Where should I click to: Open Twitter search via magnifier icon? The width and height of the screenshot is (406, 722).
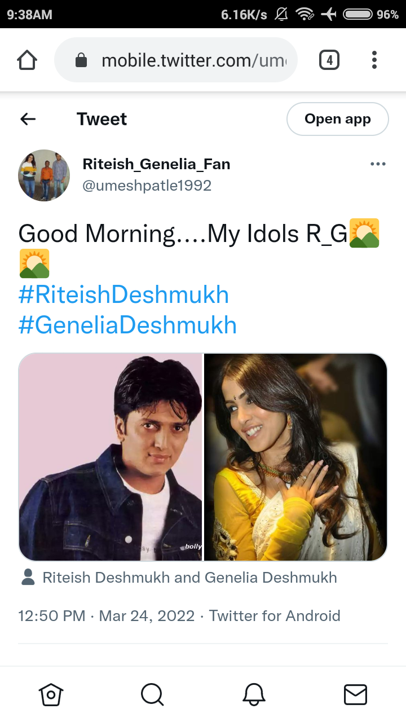click(x=152, y=694)
